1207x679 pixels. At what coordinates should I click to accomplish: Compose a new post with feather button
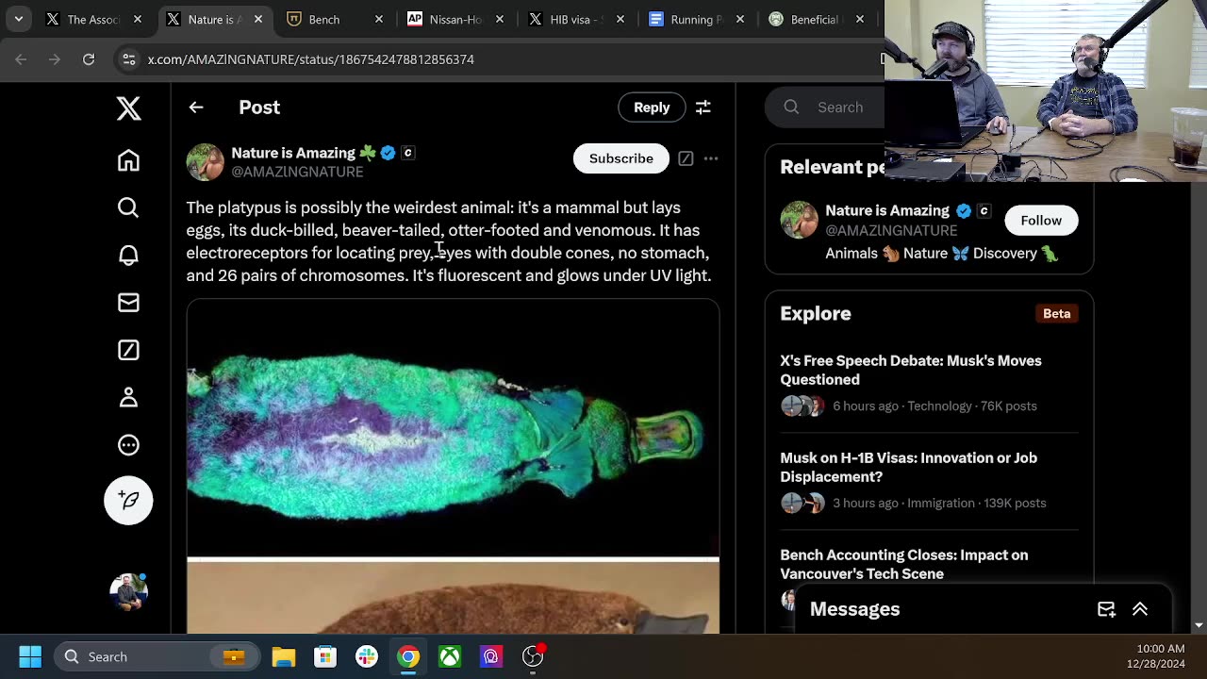tap(128, 500)
